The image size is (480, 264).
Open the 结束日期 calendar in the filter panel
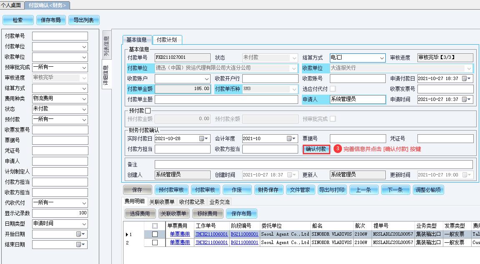click(x=80, y=244)
